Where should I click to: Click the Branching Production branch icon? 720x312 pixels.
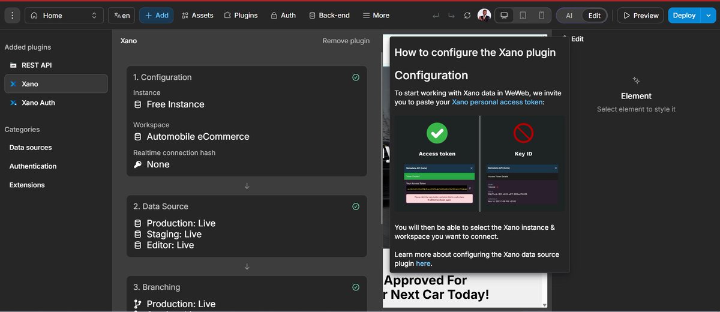tap(137, 304)
